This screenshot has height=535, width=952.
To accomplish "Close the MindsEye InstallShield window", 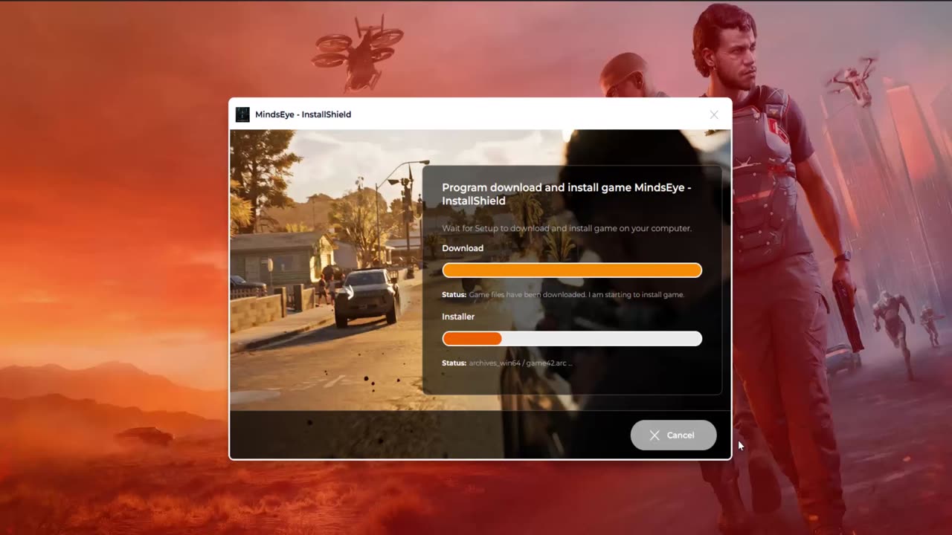I will click(x=714, y=114).
